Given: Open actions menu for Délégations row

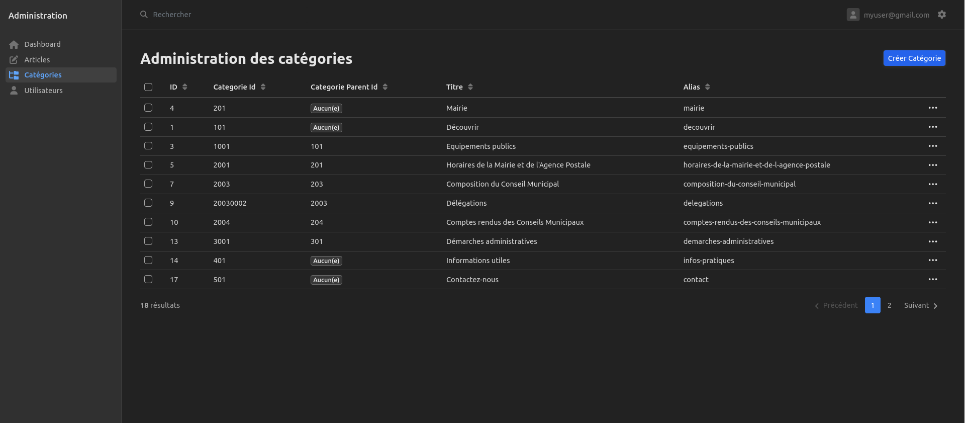Looking at the screenshot, I should [933, 204].
